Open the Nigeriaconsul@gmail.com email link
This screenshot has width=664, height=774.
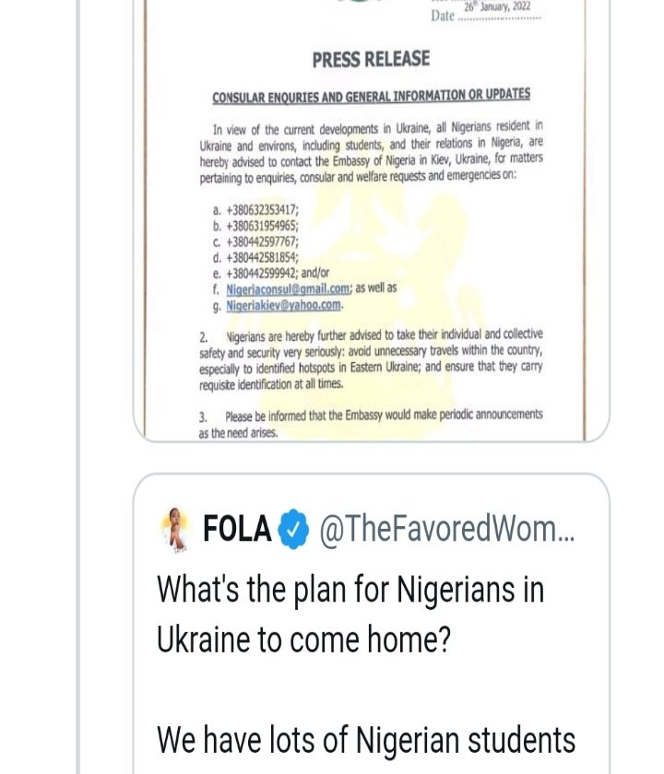[289, 288]
